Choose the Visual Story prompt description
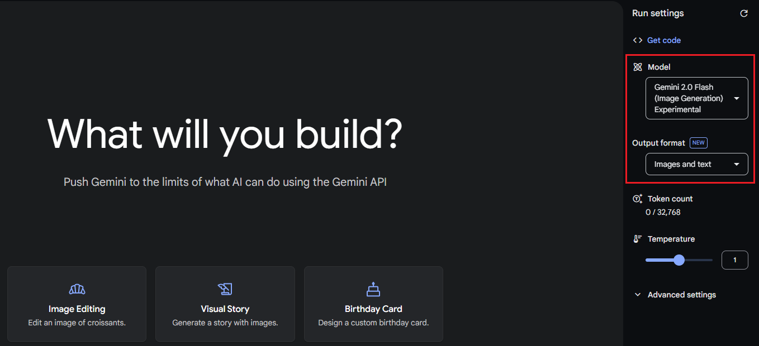 pyautogui.click(x=225, y=323)
